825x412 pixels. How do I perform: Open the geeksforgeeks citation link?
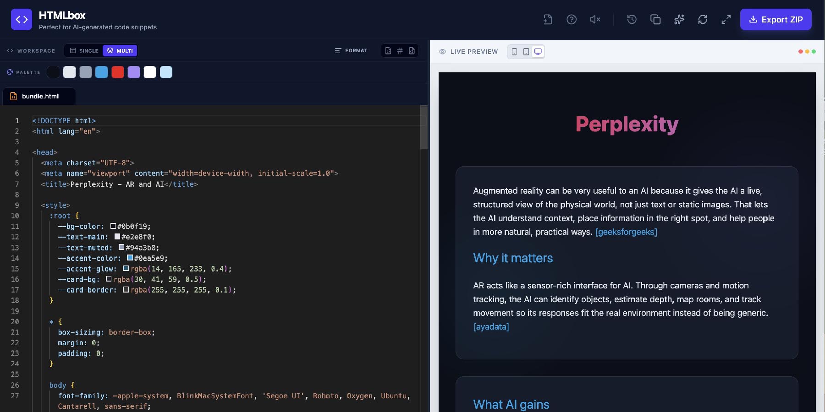tap(626, 232)
